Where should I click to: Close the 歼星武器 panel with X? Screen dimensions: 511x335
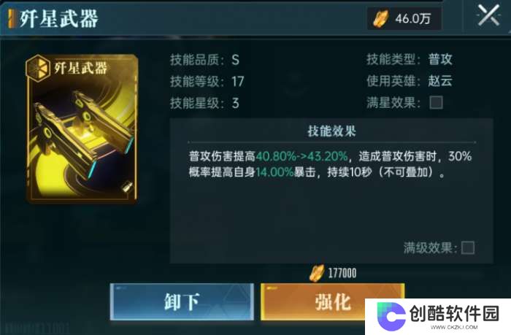click(x=488, y=15)
